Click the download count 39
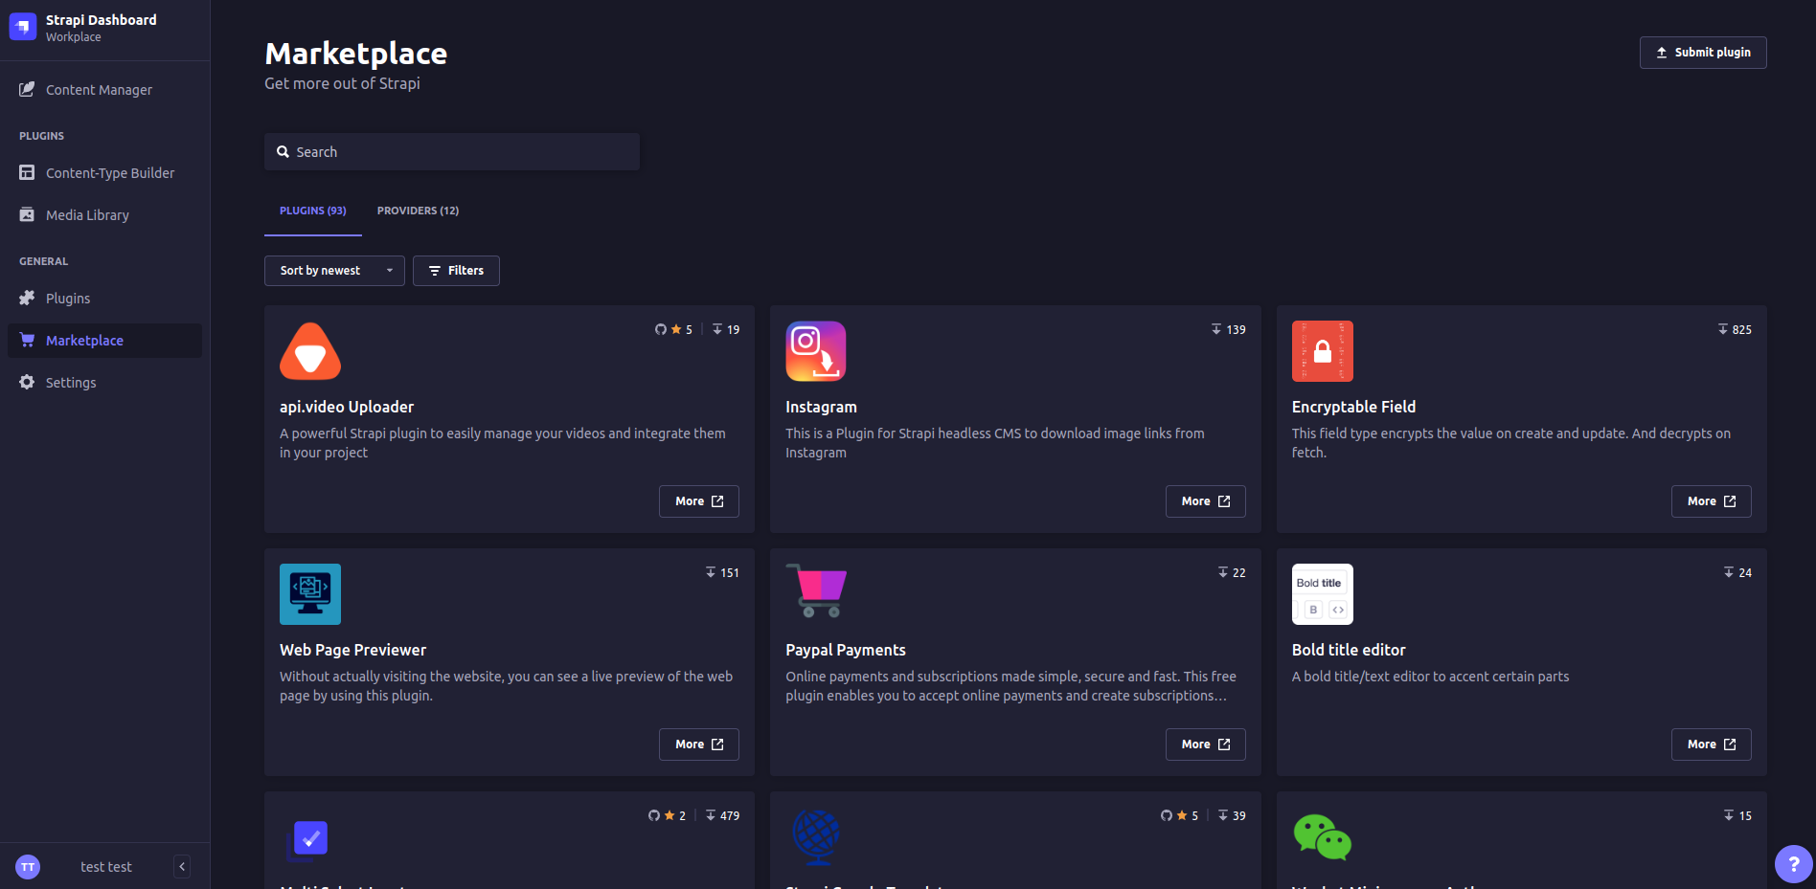1816x889 pixels. coord(1232,815)
